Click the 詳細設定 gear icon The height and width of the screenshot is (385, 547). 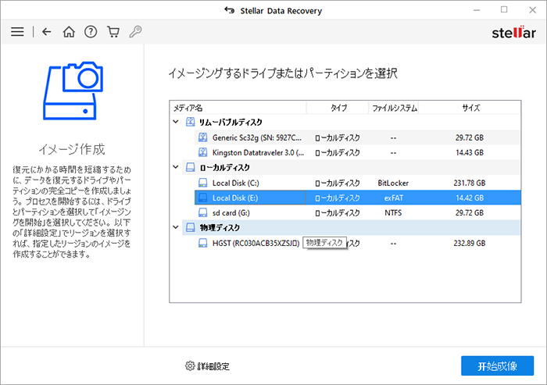[190, 365]
